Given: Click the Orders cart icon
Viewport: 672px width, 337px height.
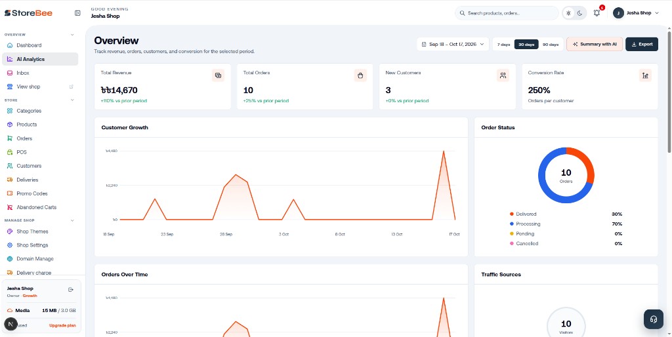Looking at the screenshot, I should tap(10, 138).
